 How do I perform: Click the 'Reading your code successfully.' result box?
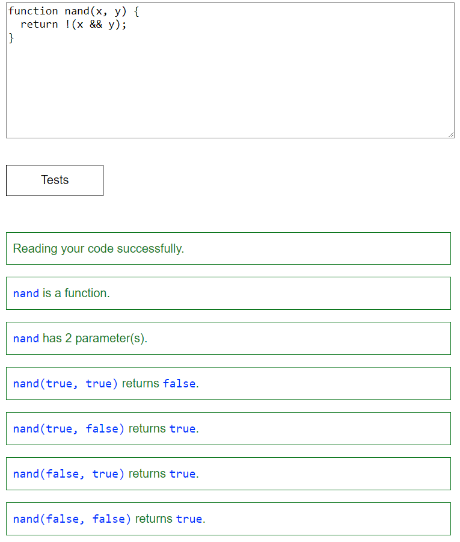[x=228, y=248]
